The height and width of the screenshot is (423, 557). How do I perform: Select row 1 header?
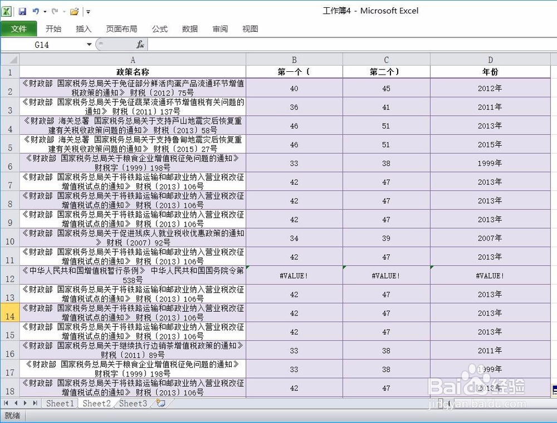click(x=10, y=72)
